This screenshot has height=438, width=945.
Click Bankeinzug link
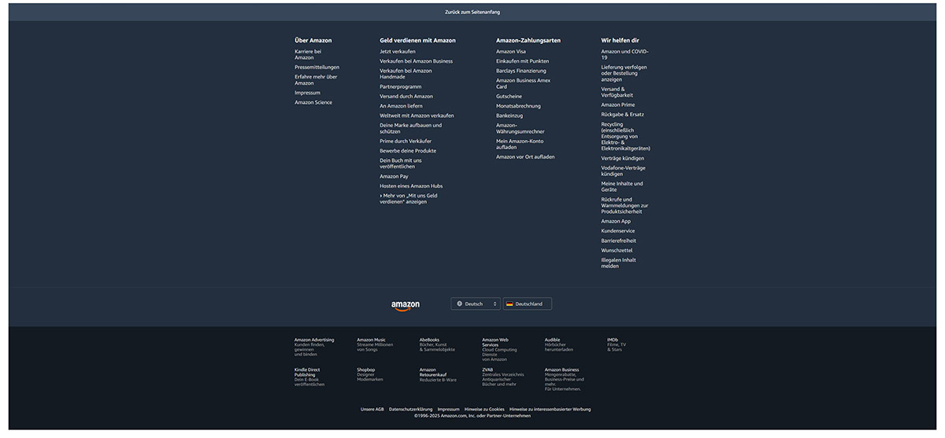(510, 116)
